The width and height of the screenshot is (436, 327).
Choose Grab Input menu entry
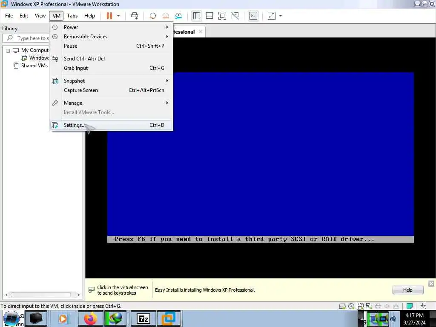[111, 68]
